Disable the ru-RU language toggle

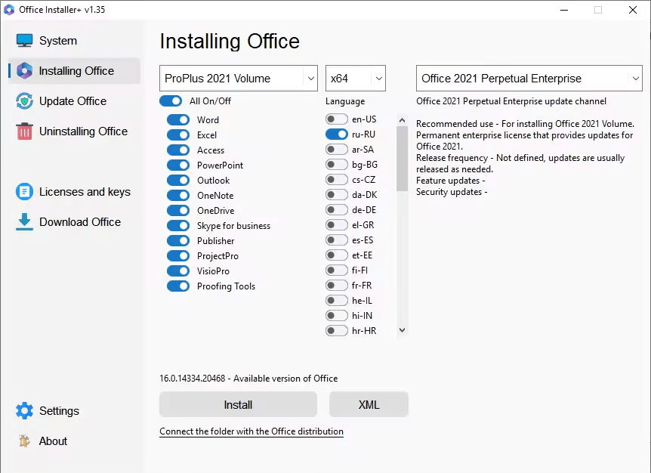pyautogui.click(x=337, y=134)
